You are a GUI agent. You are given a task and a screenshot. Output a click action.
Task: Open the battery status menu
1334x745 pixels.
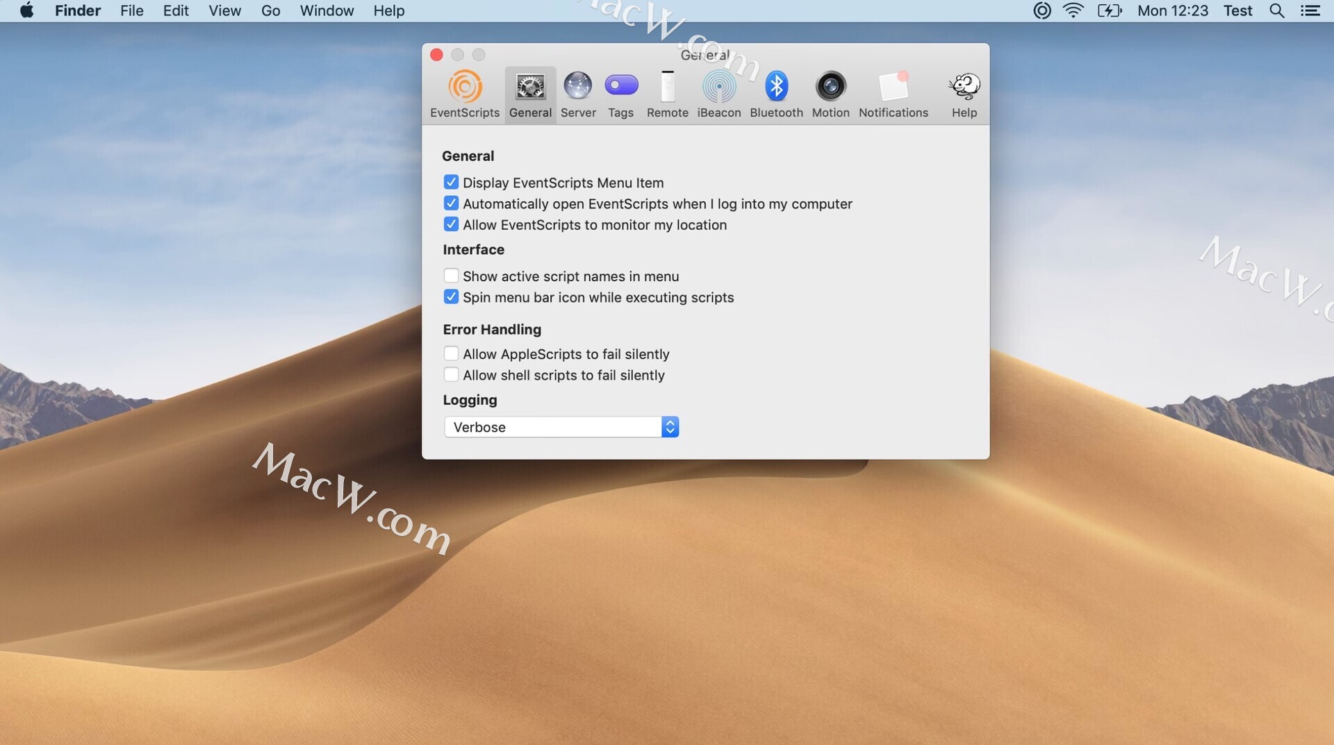click(1110, 10)
